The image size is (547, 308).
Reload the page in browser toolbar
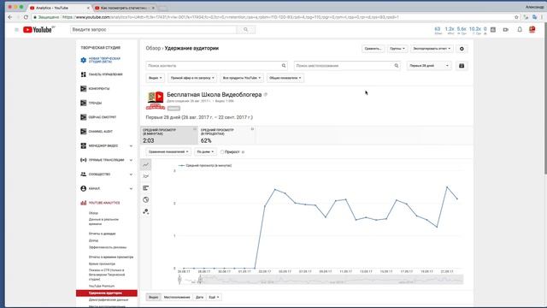coord(26,17)
